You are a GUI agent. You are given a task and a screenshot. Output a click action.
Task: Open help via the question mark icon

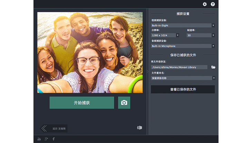pyautogui.click(x=213, y=4)
